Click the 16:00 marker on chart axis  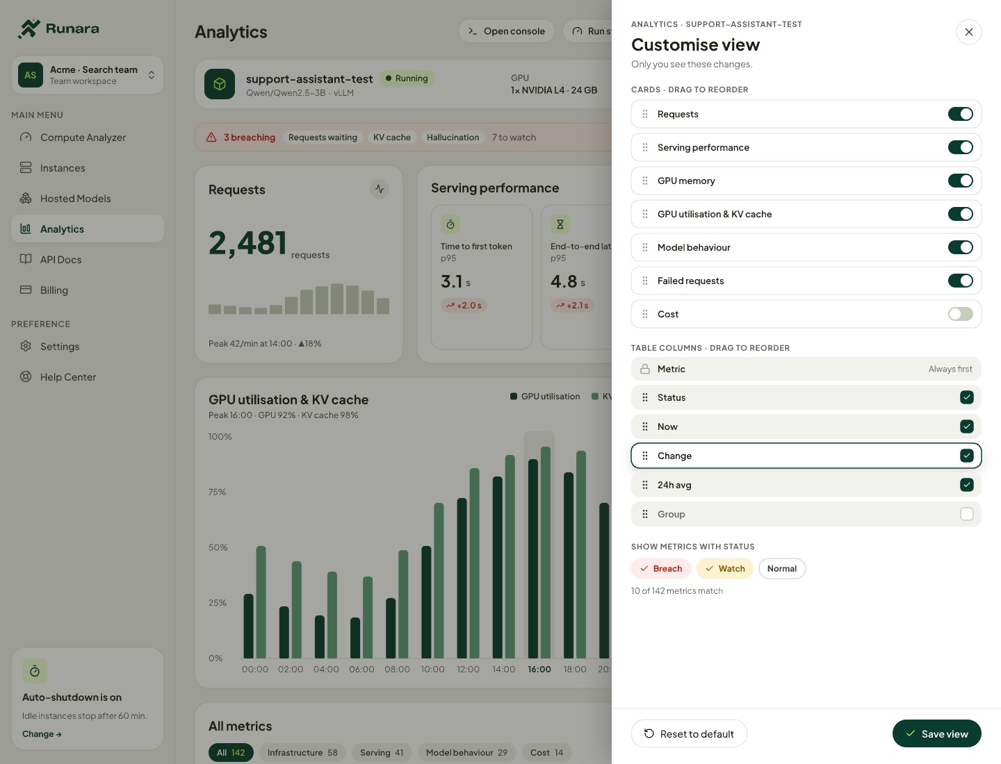tap(539, 670)
